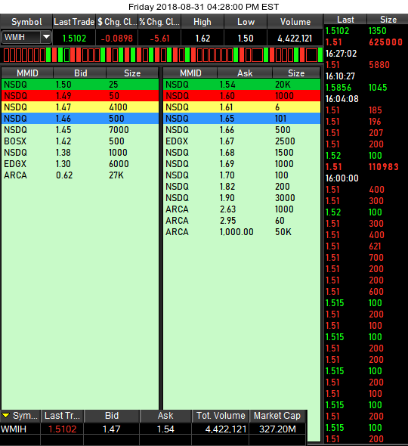Image resolution: width=408 pixels, height=446 pixels.
Task: Sort by Symbol column header
Action: click(x=26, y=22)
